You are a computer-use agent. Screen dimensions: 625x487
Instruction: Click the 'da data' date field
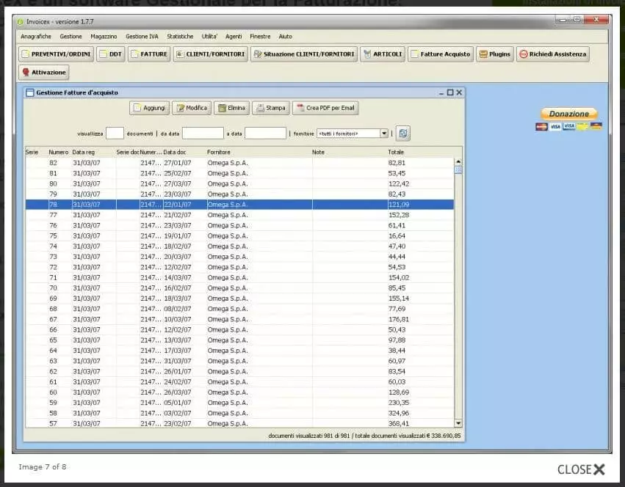203,133
